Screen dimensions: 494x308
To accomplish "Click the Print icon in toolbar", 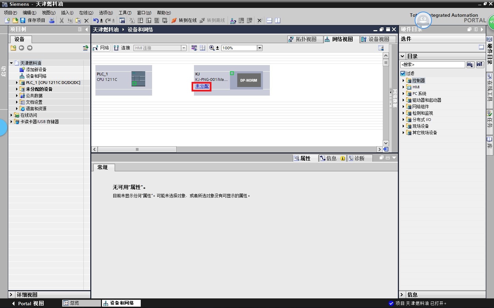I will pyautogui.click(x=52, y=21).
